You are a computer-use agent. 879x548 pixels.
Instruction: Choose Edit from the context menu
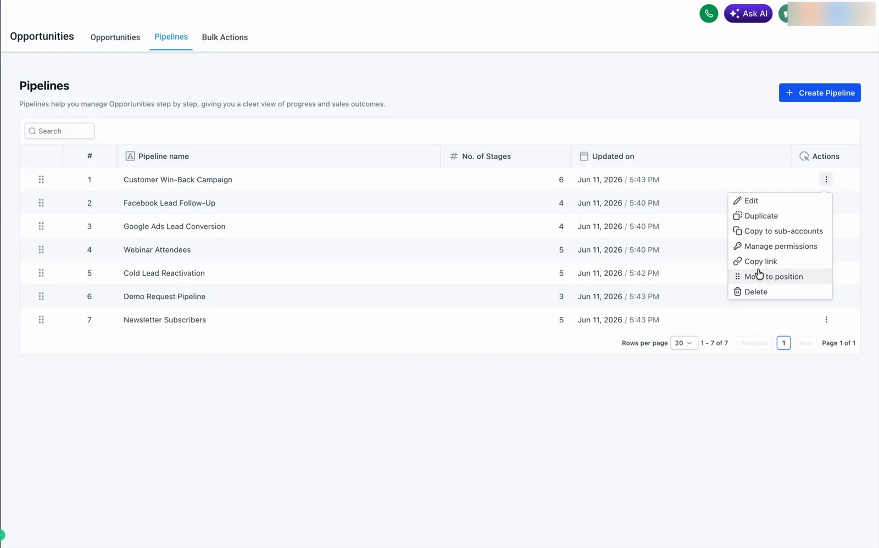pos(780,201)
